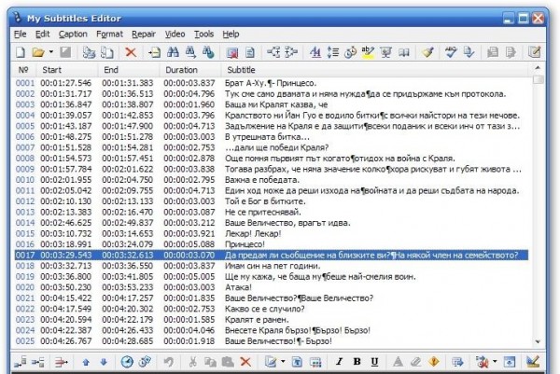560x374 pixels.
Task: Open dropdown arrow beside bottom edit note icon
Action: (x=283, y=362)
